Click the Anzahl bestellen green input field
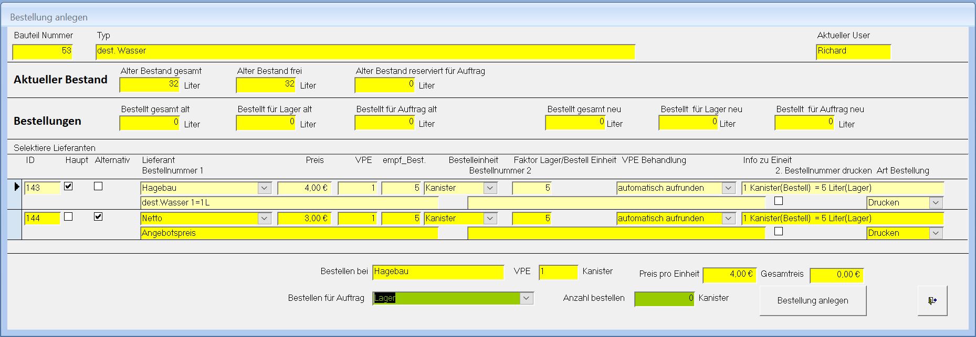 [x=664, y=298]
